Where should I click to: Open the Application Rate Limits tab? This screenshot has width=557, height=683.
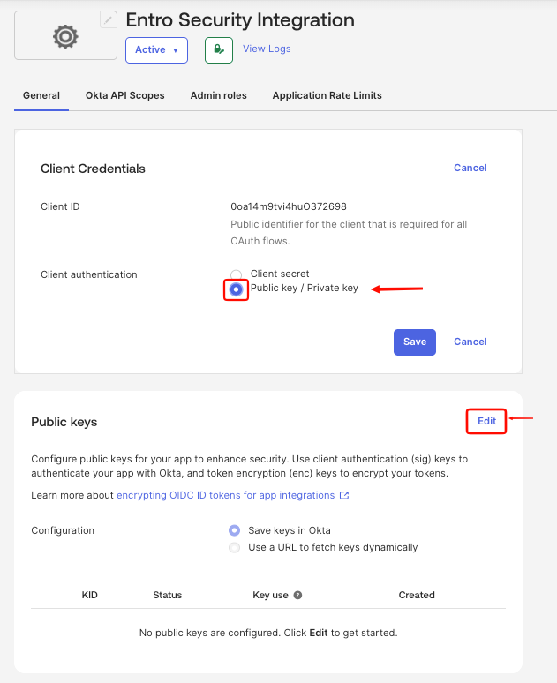[327, 95]
